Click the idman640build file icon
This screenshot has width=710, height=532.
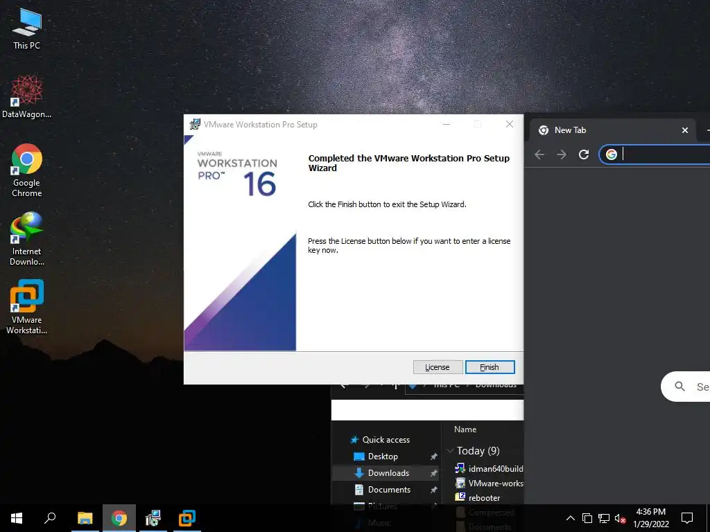[460, 468]
